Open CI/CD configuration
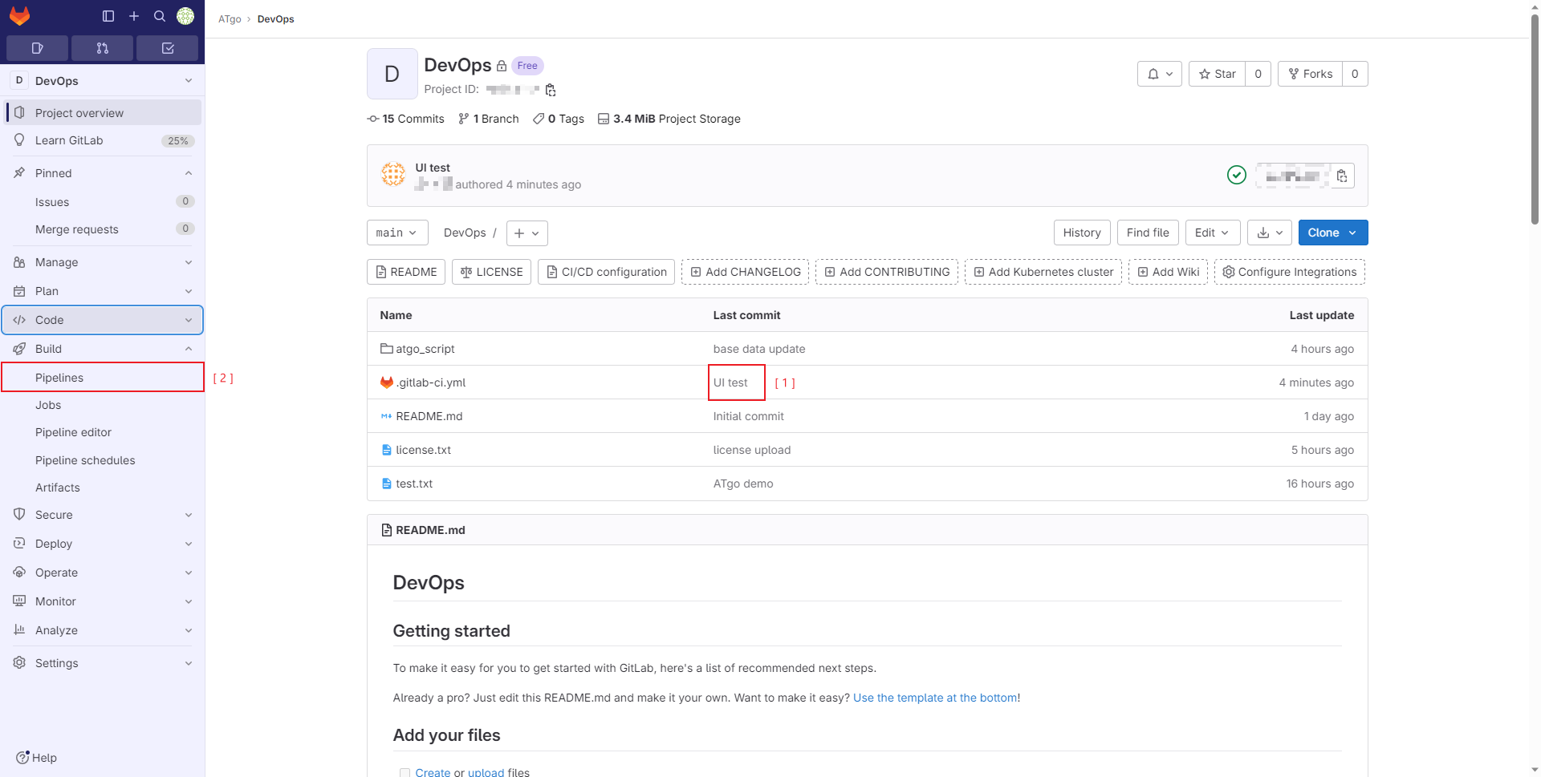This screenshot has height=777, width=1541. pos(606,272)
